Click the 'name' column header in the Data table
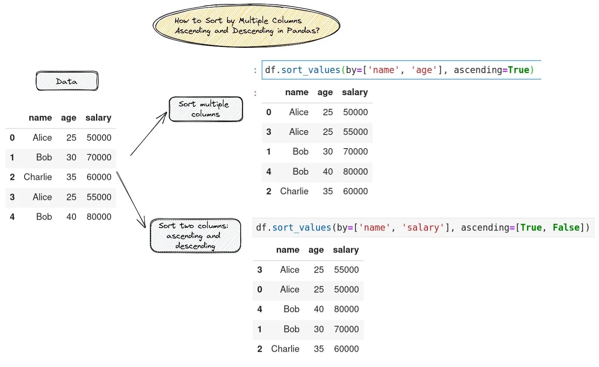The width and height of the screenshot is (599, 367). click(x=40, y=118)
